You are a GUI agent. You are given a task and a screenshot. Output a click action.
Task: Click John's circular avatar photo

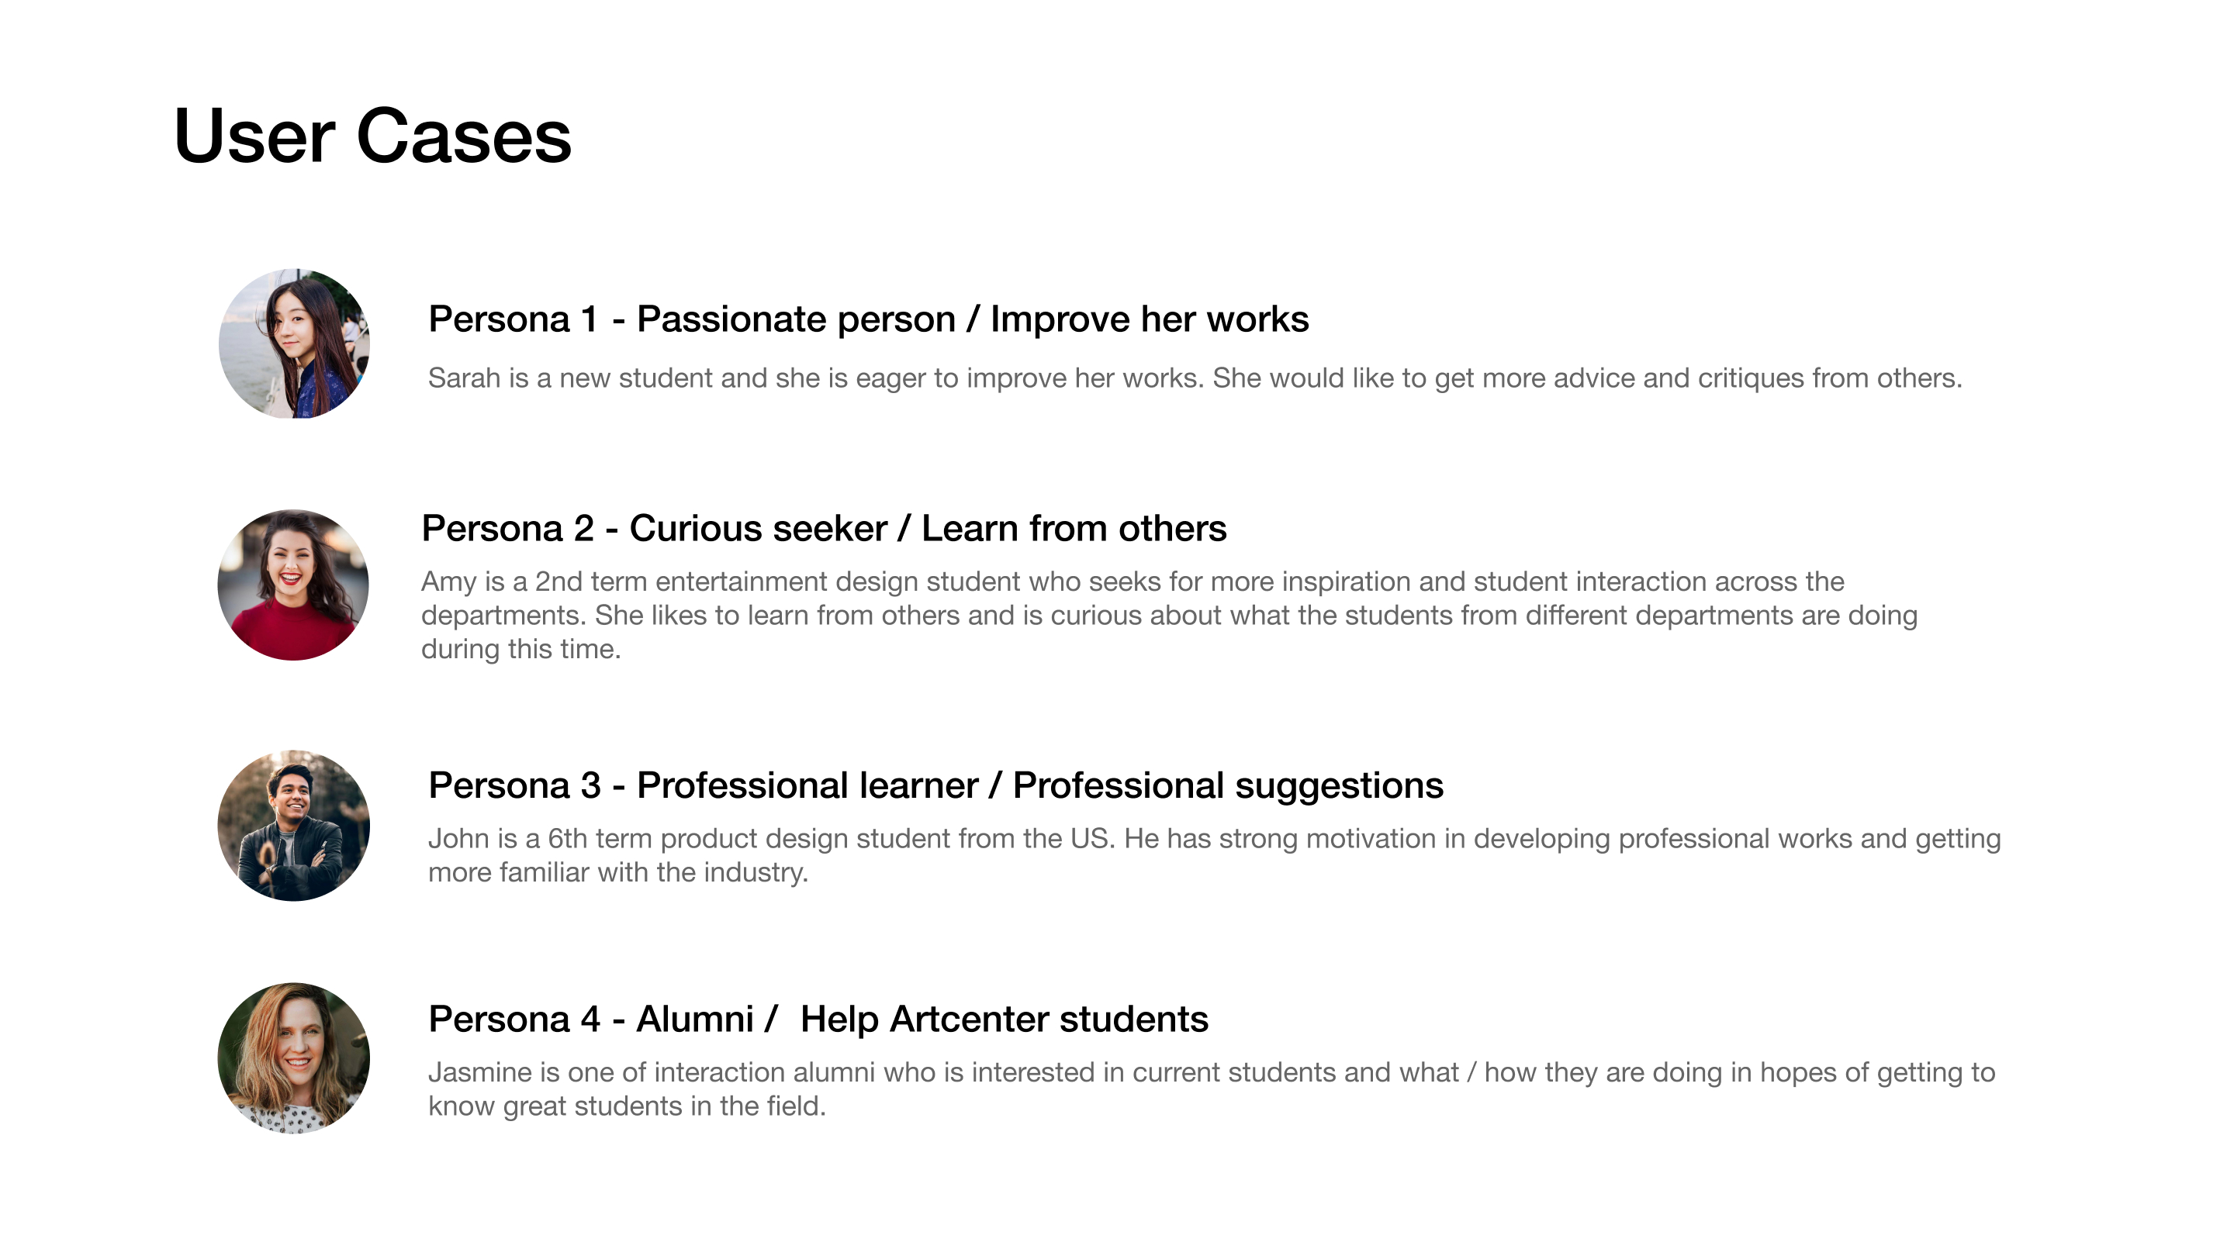click(293, 826)
